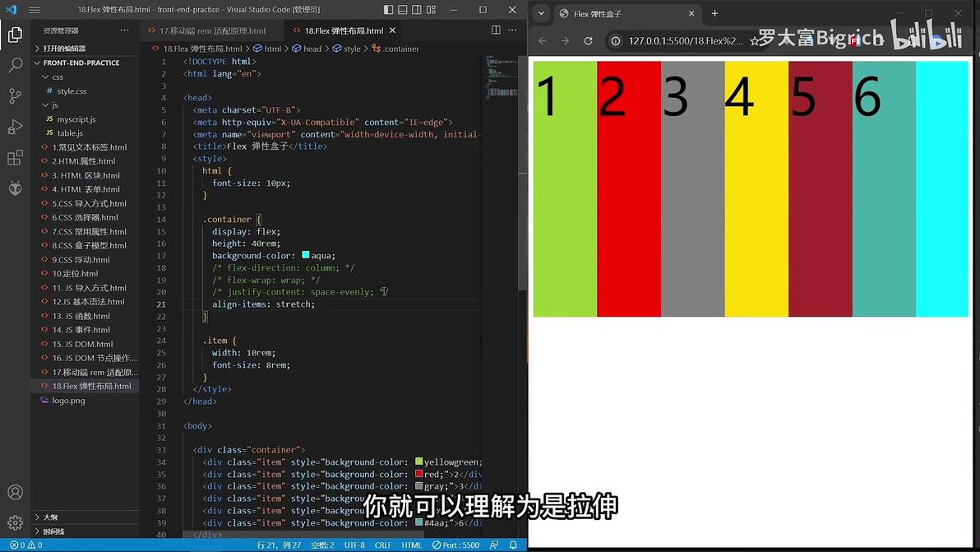Click 空格: 2 indentation setting

coord(322,545)
